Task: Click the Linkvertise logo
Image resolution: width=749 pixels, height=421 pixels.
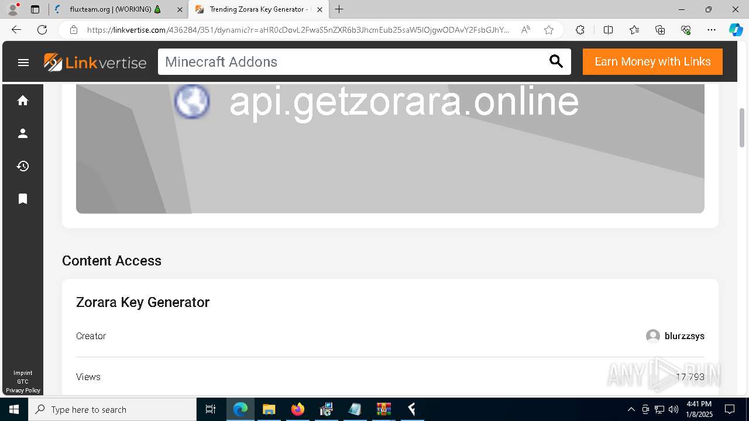Action: [95, 62]
